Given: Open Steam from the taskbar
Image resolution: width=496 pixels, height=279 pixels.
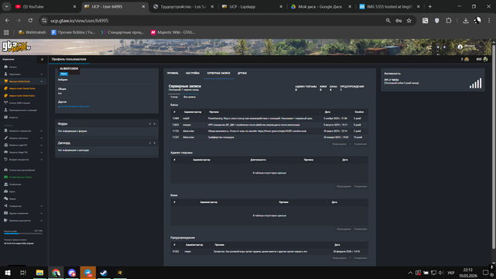Looking at the screenshot, I should tap(104, 273).
